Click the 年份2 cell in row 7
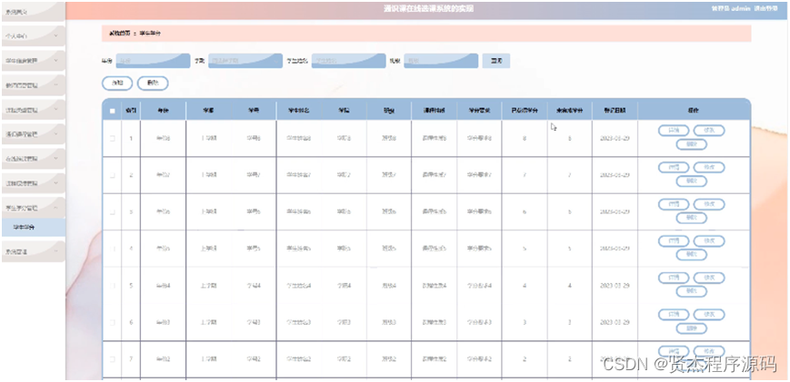 [164, 359]
